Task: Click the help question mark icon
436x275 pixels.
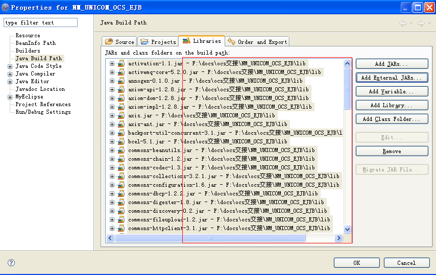Action: click(x=11, y=263)
